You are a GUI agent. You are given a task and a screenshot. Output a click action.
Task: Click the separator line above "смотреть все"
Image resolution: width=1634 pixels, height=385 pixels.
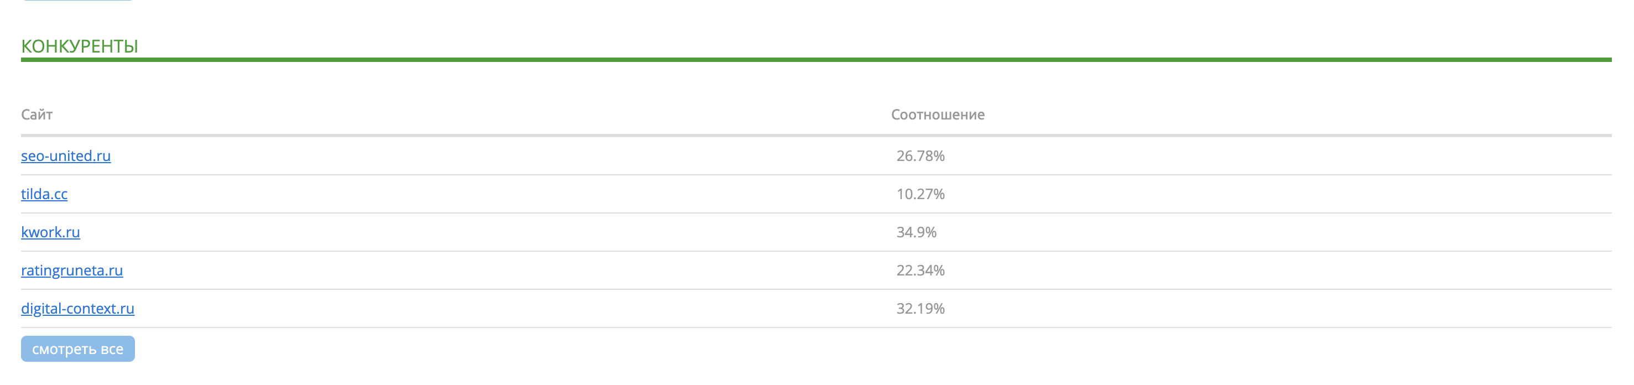click(816, 327)
